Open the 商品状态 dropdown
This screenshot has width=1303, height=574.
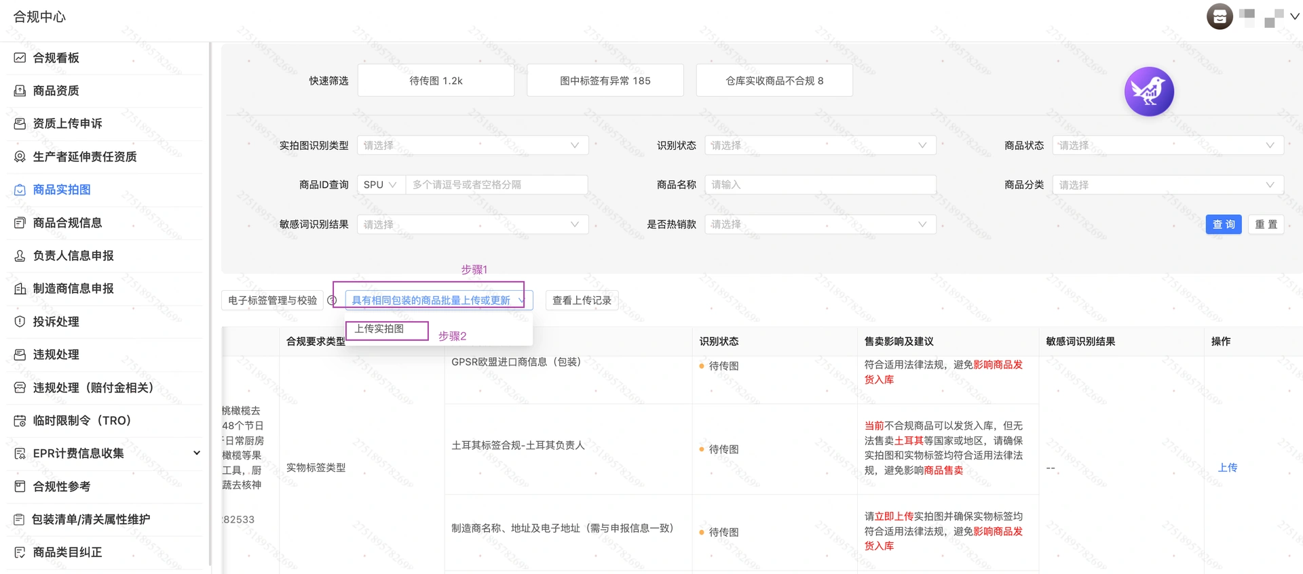pyautogui.click(x=1167, y=145)
